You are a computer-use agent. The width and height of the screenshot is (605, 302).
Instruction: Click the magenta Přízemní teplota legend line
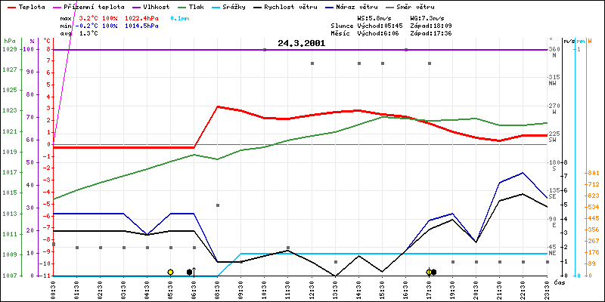pyautogui.click(x=58, y=6)
